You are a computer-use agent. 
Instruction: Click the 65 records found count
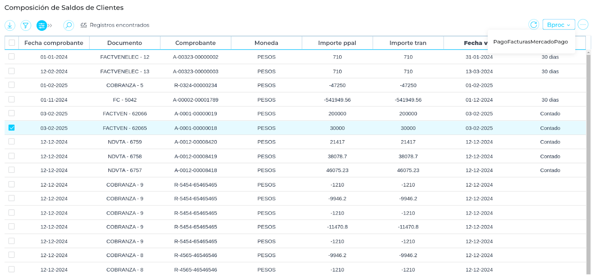[x=84, y=25]
